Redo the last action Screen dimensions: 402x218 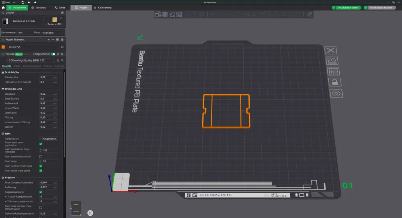point(35,2)
